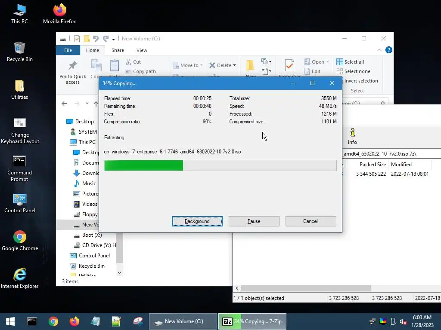Screen dimensions: 441x330
Task: Click the Modified column header in 7-Zip
Action: 410,165
